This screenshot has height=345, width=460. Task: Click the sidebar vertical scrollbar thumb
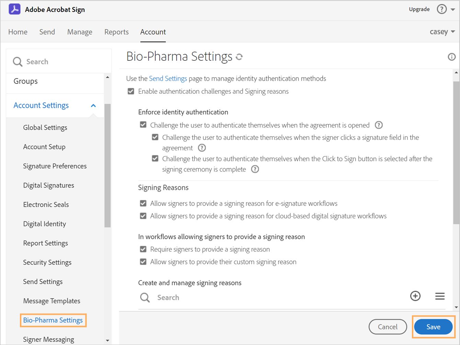pyautogui.click(x=107, y=165)
